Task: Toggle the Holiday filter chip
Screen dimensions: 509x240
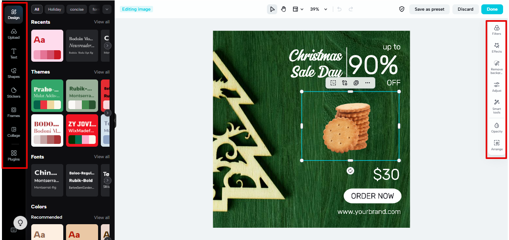Action: 54,9
